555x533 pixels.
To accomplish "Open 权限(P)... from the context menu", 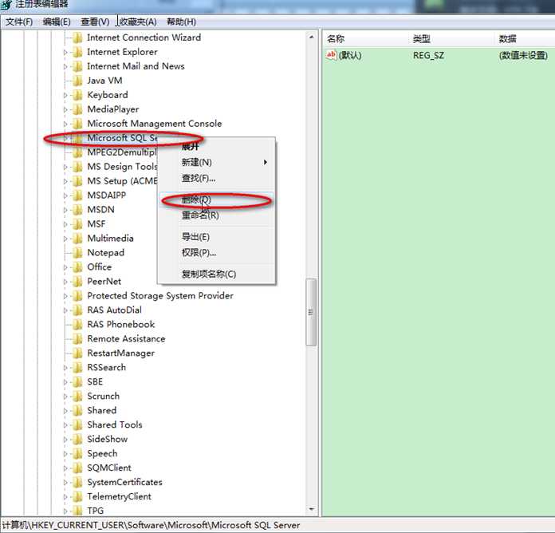I will tap(217, 252).
